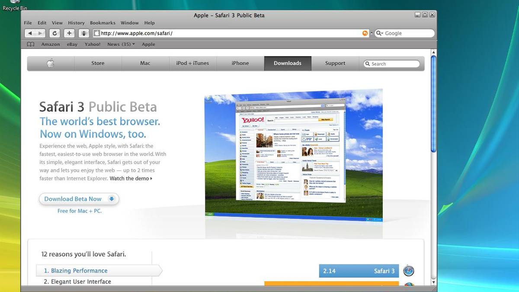Select the Support tab on Apple site
The width and height of the screenshot is (519, 292).
pyautogui.click(x=335, y=63)
